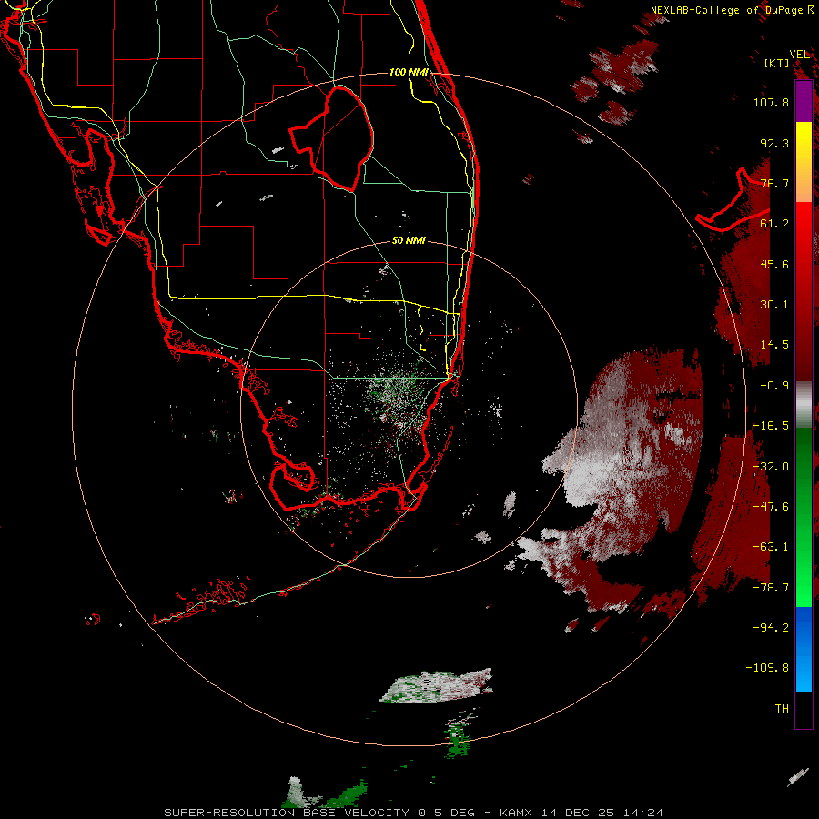Click the -94.2 legend value

tap(771, 628)
